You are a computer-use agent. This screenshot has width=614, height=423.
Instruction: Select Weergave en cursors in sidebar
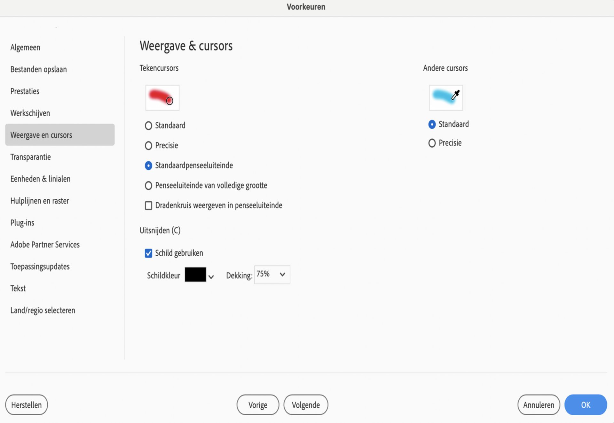click(60, 135)
